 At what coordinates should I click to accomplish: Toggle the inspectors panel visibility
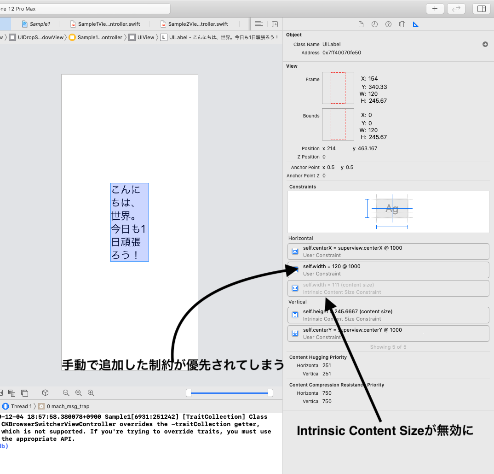482,9
